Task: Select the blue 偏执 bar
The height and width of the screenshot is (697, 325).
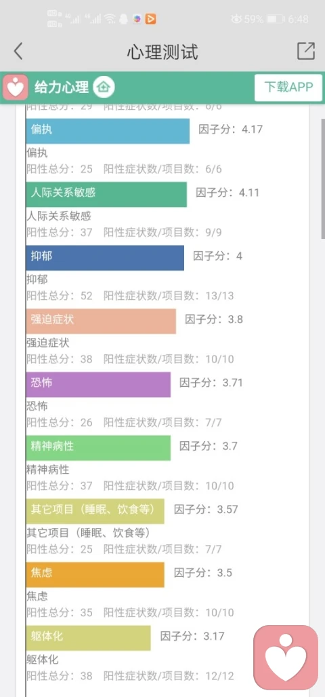Action: pyautogui.click(x=108, y=131)
